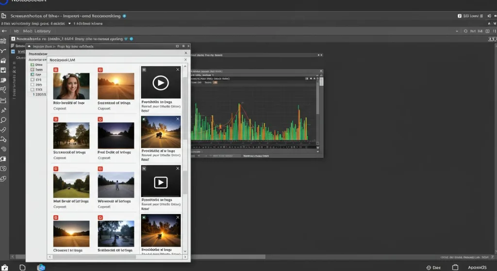Toggle the "5T1" checkbox in the list

33,80
